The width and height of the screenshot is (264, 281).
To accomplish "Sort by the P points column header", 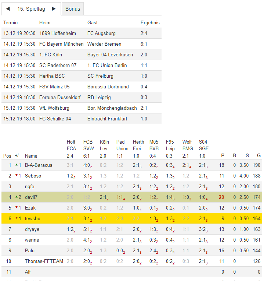I will (x=223, y=156).
